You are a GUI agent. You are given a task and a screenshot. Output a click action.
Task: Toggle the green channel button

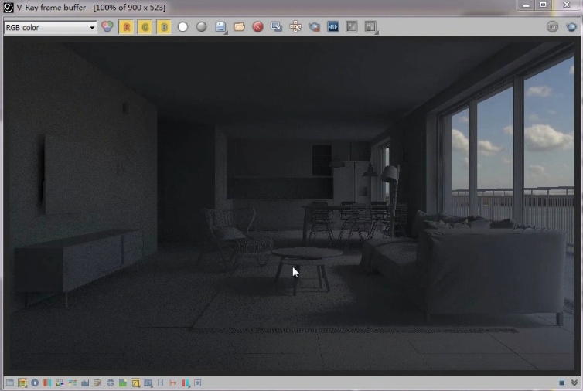point(145,27)
